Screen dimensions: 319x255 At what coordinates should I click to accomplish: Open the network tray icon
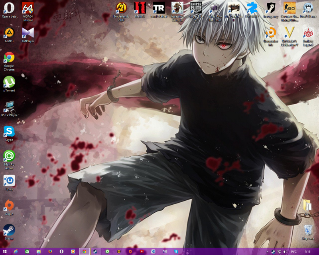point(280,252)
